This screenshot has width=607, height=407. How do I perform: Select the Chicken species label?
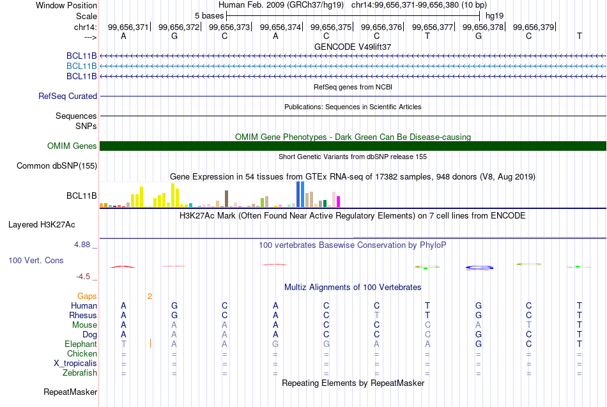82,353
